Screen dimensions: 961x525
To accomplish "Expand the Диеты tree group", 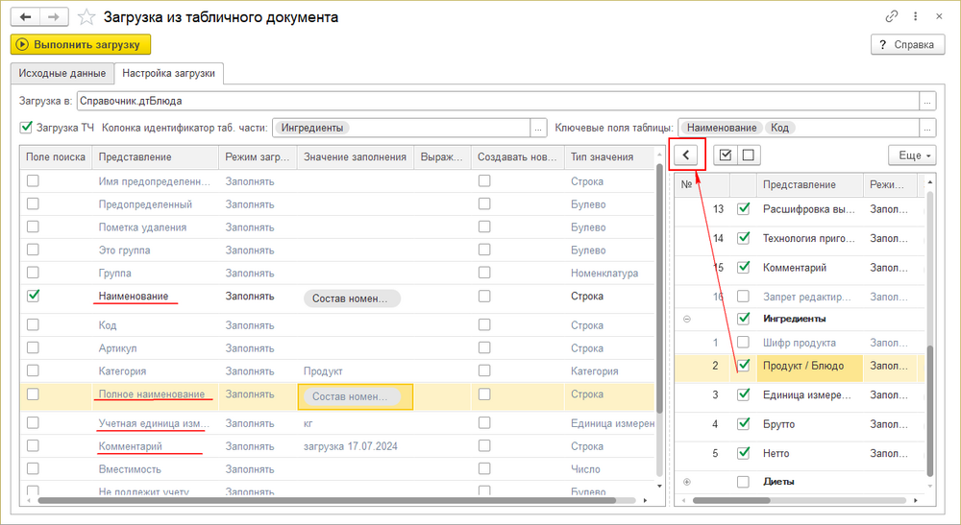I will point(686,482).
